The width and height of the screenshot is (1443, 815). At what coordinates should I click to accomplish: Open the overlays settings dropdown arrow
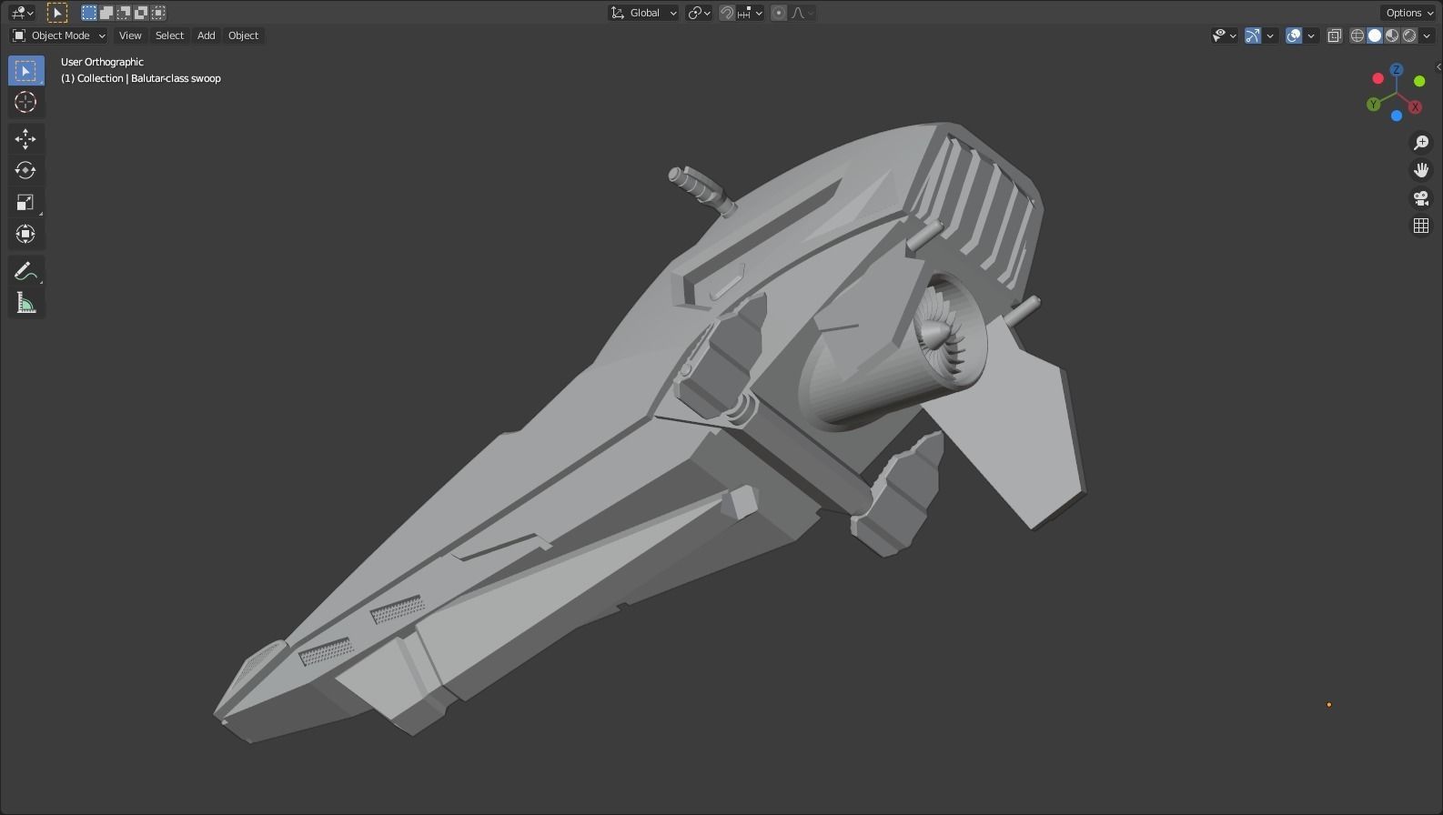(1311, 35)
